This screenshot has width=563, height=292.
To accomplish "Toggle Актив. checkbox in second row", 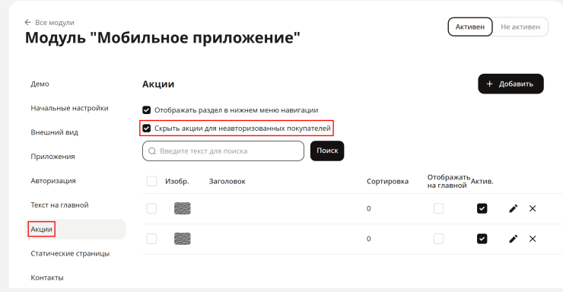I will coord(482,239).
